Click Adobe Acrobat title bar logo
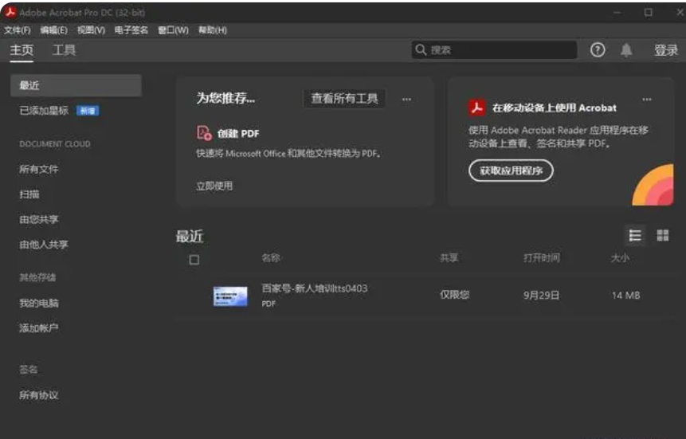The image size is (686, 439). (10, 12)
